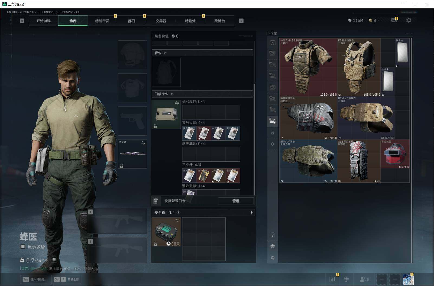Screen dimensions: 434x286
Task: Select the main stash category icon
Action: pos(272,43)
